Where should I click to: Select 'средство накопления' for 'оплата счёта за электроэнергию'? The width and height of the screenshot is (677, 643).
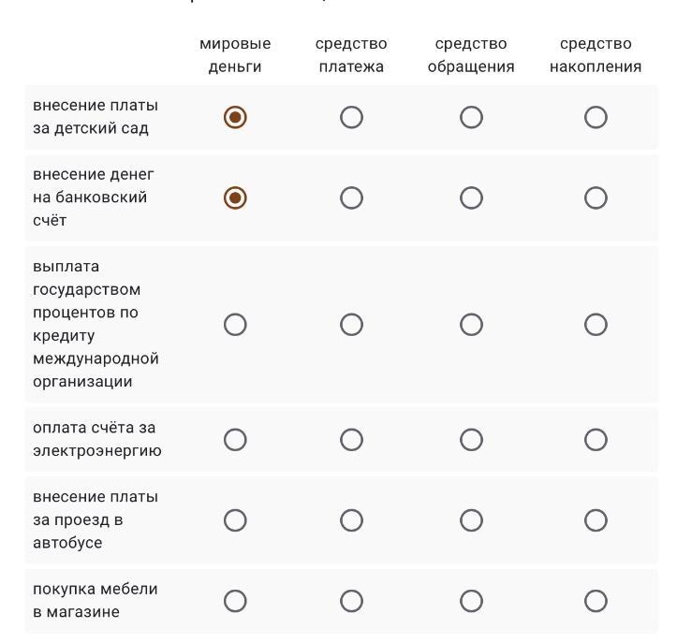(x=596, y=439)
